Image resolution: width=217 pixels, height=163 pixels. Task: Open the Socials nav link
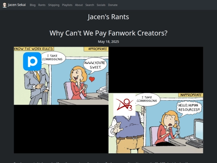coord(101,5)
